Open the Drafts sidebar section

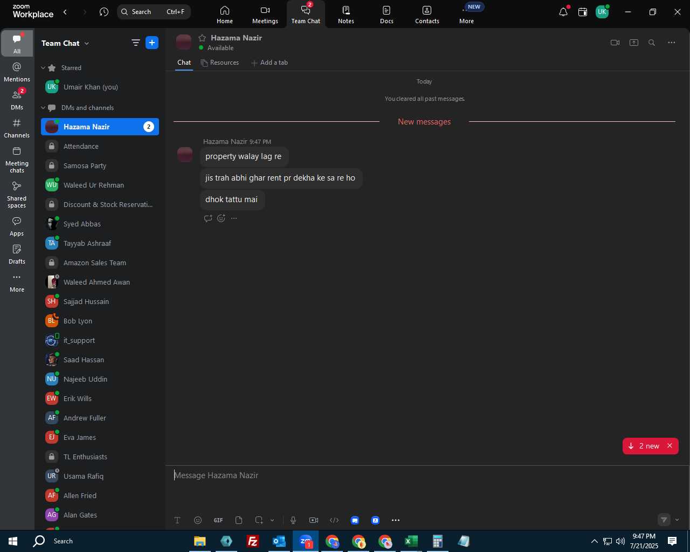[x=17, y=254]
